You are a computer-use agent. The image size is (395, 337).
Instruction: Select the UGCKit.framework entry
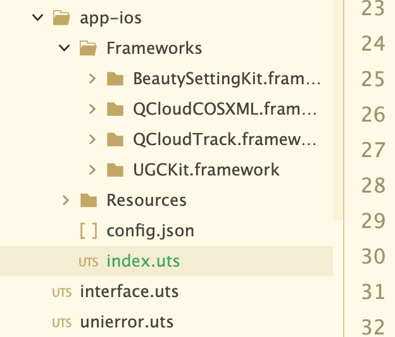pyautogui.click(x=206, y=170)
